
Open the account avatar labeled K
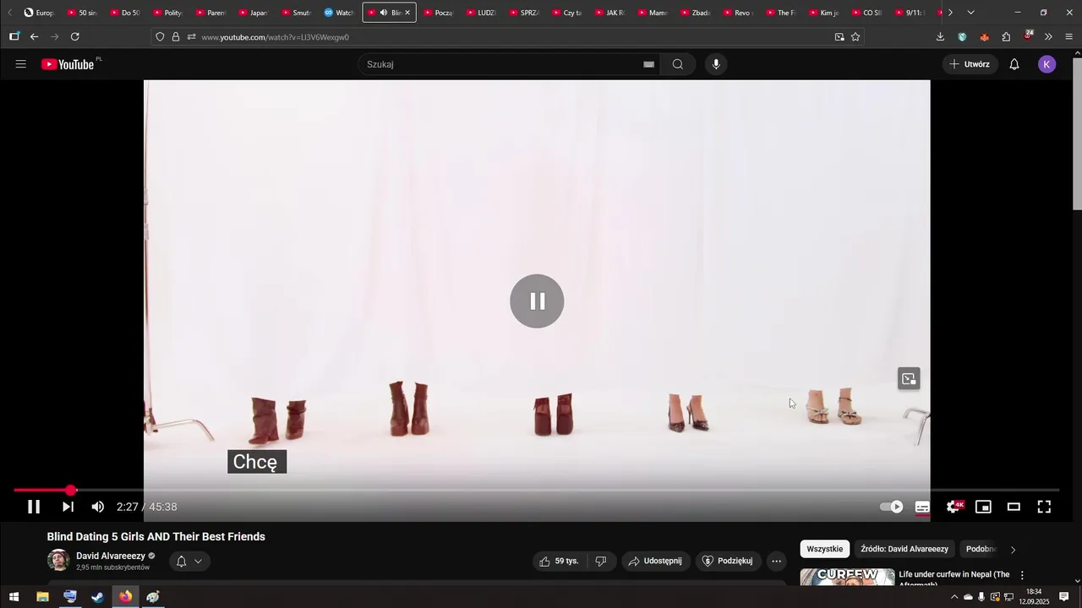1047,64
